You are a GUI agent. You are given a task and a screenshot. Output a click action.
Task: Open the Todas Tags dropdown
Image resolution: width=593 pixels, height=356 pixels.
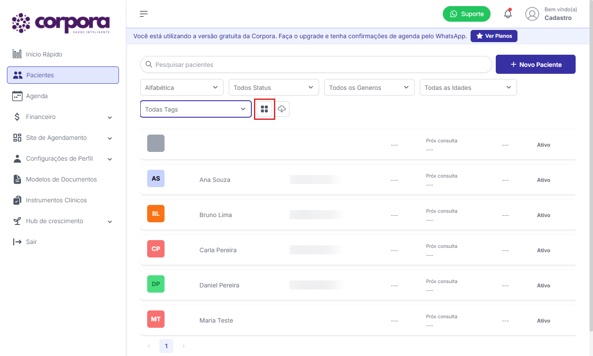[x=196, y=109]
